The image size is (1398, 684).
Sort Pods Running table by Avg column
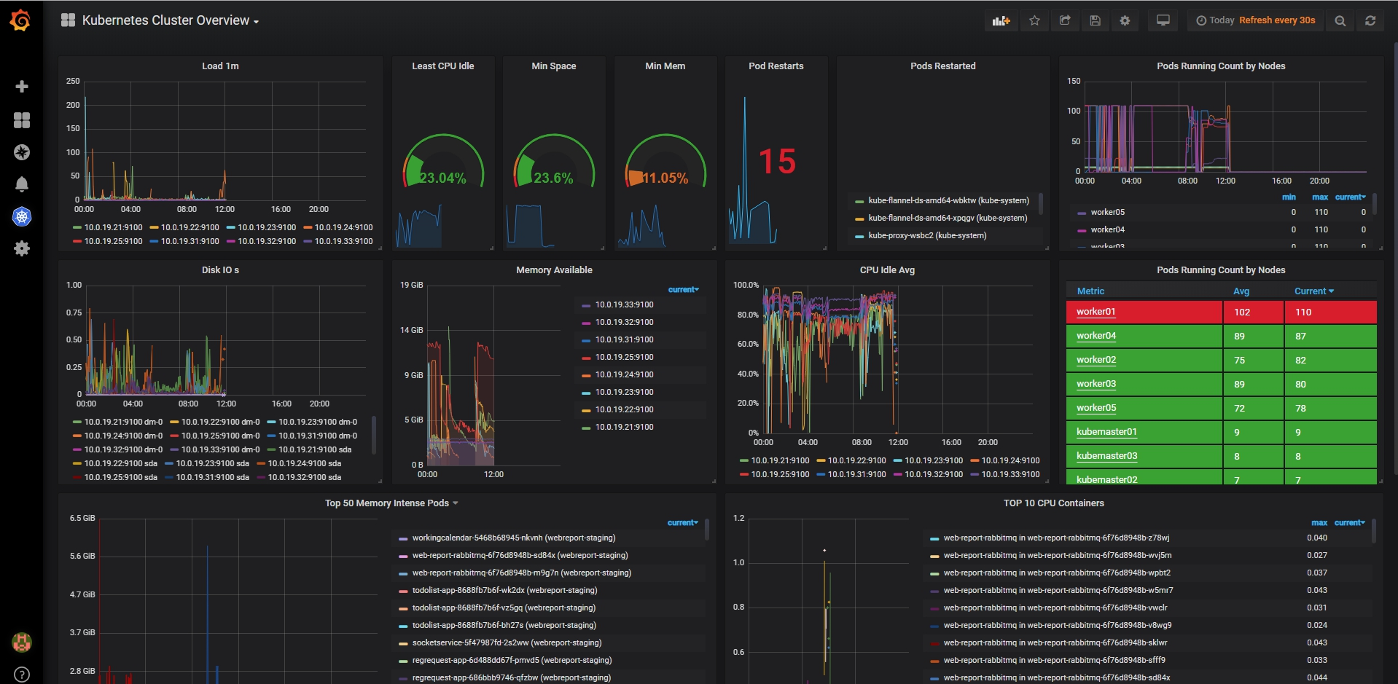1241,291
